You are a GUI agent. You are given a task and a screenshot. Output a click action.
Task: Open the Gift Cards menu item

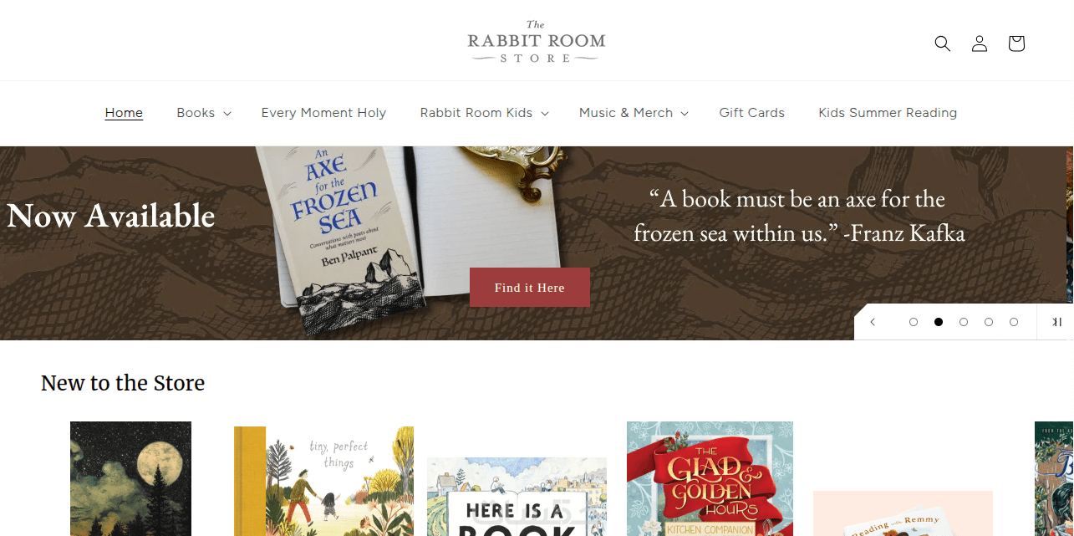(752, 113)
